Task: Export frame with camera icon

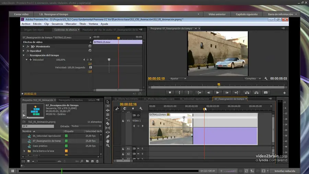Action: pos(266,92)
